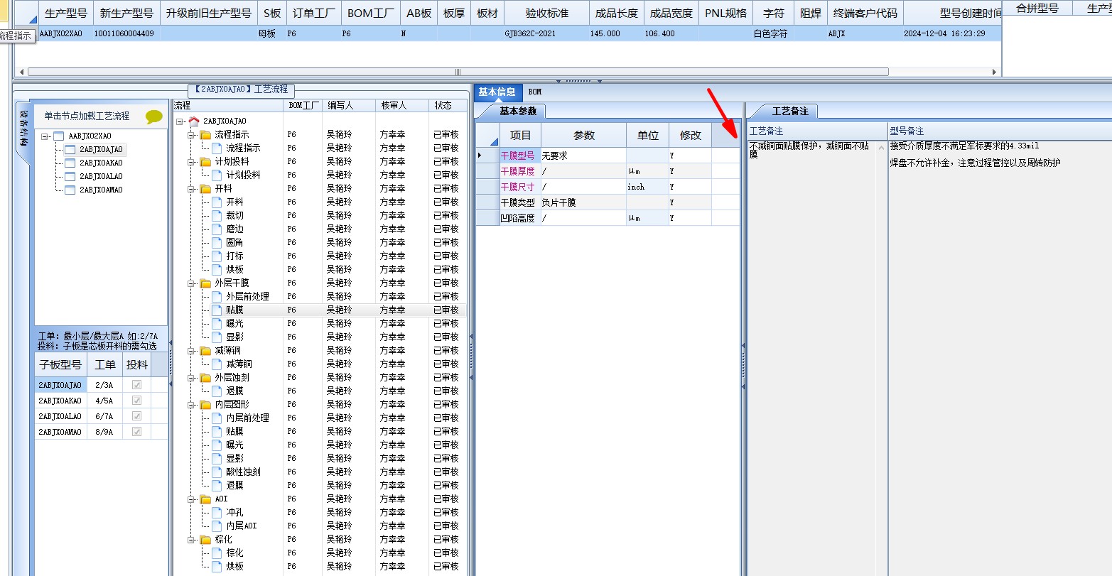
Task: Click the top grid horizontal scrollbar thumb
Action: tap(458, 72)
